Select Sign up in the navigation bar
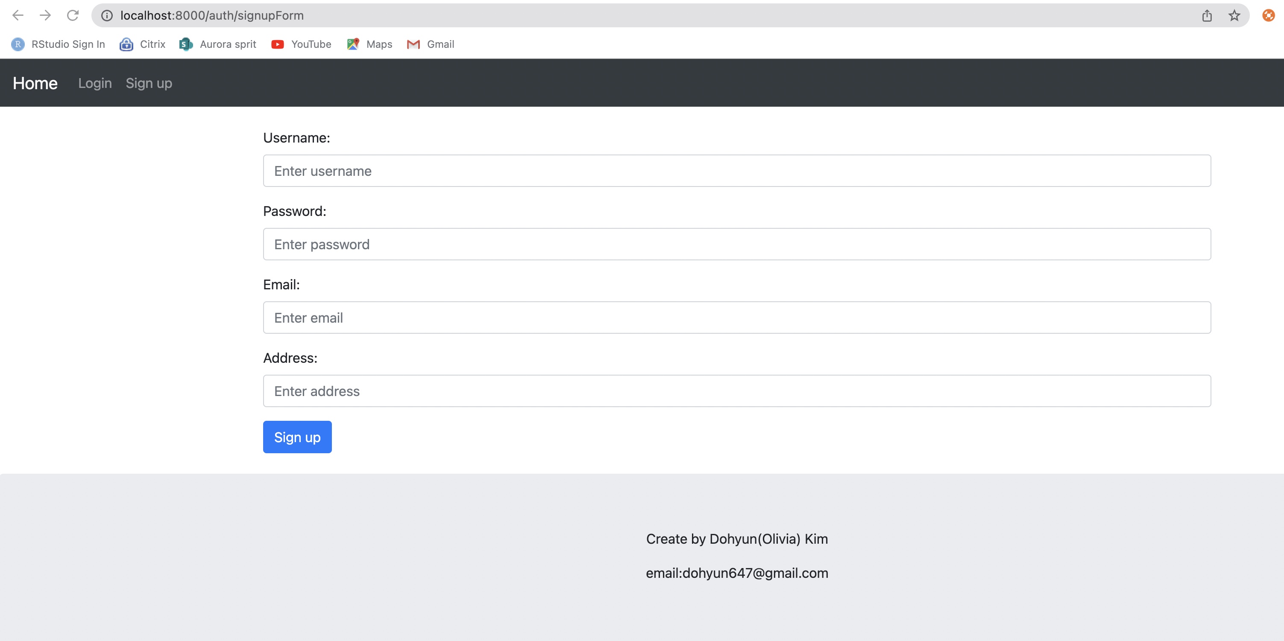This screenshot has height=641, width=1284. pos(149,83)
